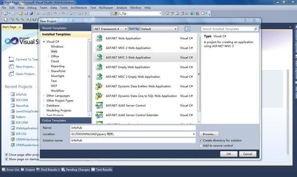Enable Add to source control checkbox
Screen dimensions: 297x177
coord(201,145)
